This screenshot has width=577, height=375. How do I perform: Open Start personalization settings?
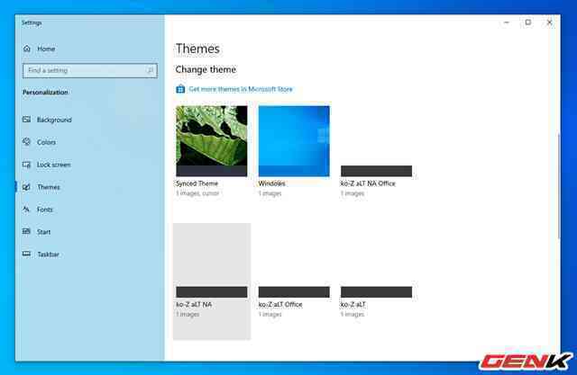(43, 232)
